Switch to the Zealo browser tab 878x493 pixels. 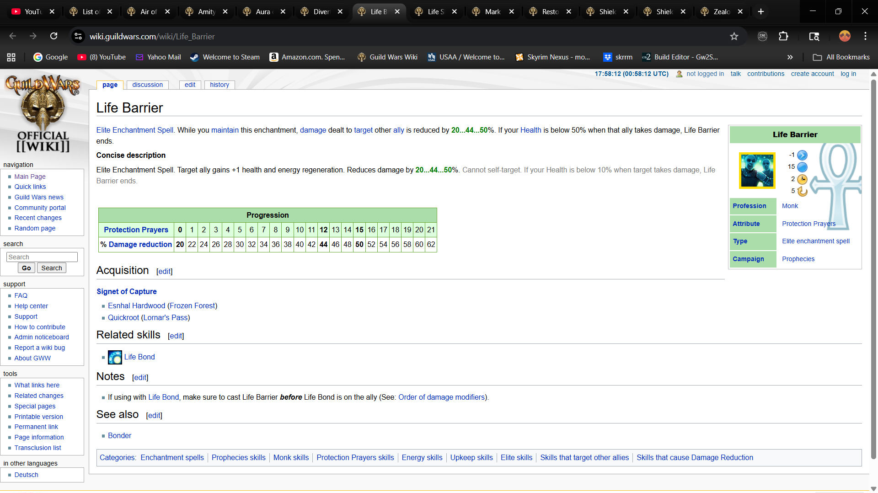(722, 12)
